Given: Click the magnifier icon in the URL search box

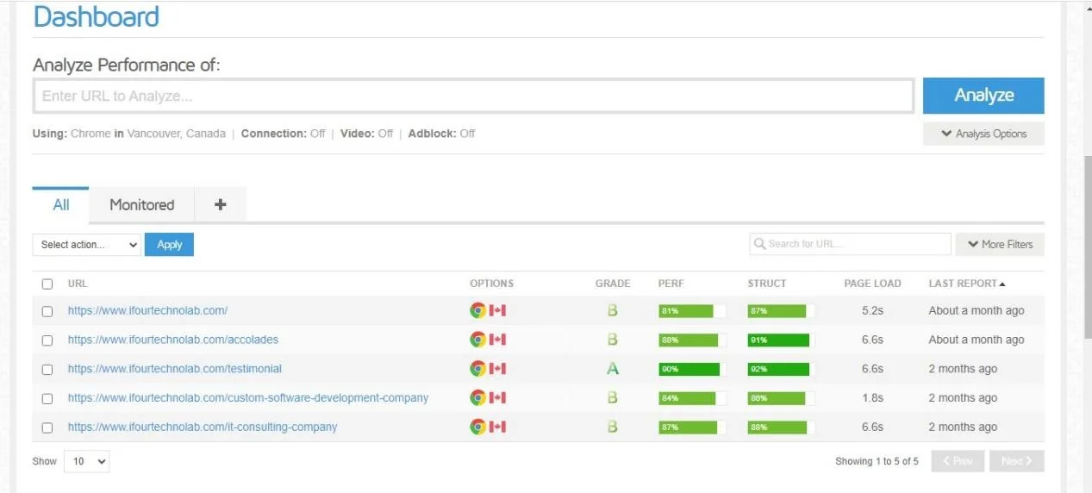Looking at the screenshot, I should coord(759,244).
